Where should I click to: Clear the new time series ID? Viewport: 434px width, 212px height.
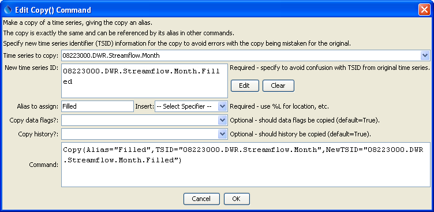[x=278, y=86]
